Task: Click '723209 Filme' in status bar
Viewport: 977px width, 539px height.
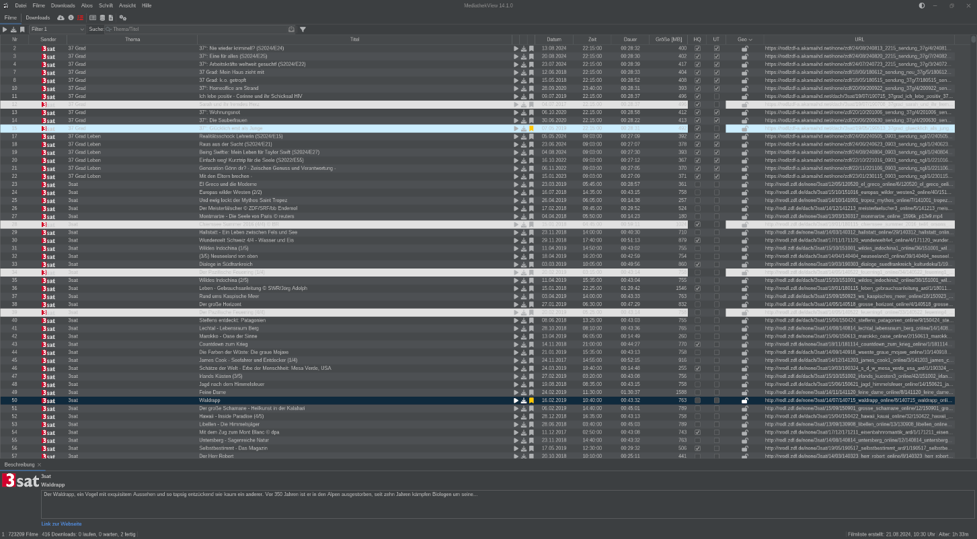Action: point(23,534)
